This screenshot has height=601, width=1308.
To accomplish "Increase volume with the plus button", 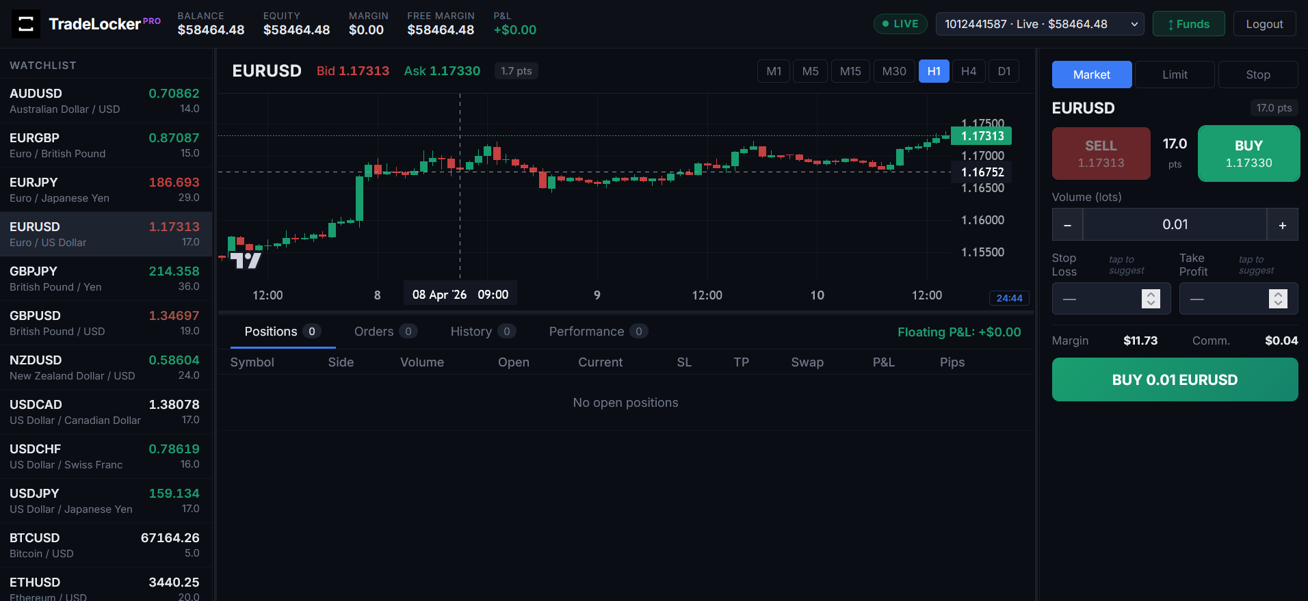I will coord(1283,225).
